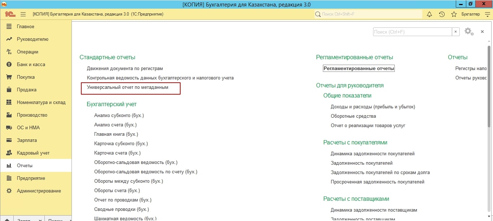Go to the Зарплата section

(27, 140)
